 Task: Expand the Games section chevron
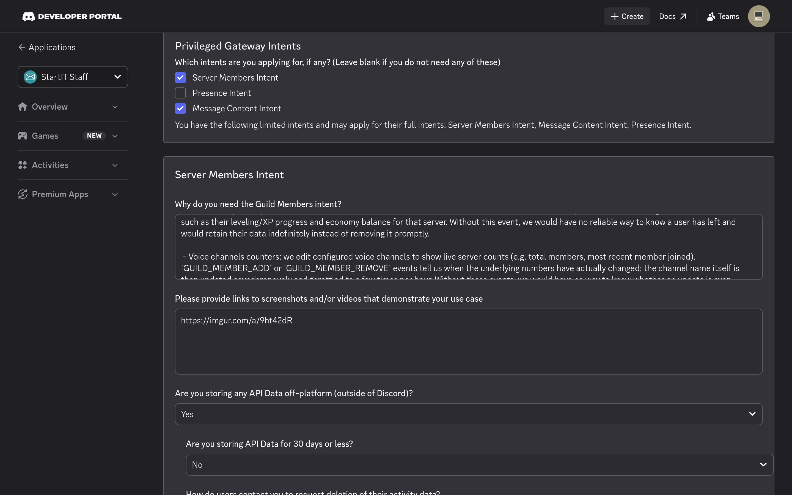[x=115, y=136]
